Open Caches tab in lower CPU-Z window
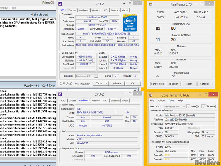221x166 pixels. pyautogui.click(x=73, y=100)
